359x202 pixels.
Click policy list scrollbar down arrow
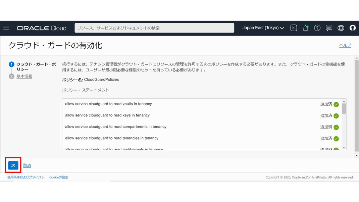344,148
